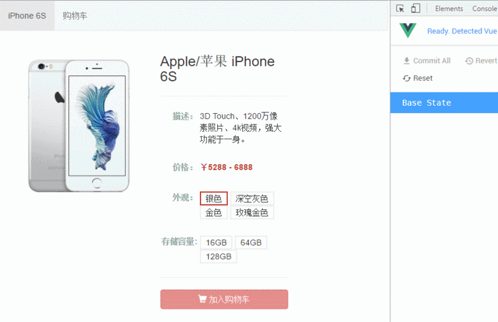The width and height of the screenshot is (498, 322).
Task: Choose the 金色 appearance option
Action: coord(214,213)
